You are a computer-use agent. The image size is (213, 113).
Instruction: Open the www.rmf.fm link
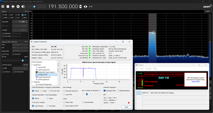point(196,81)
